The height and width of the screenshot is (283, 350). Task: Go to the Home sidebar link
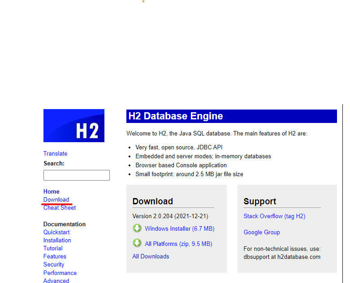point(52,192)
